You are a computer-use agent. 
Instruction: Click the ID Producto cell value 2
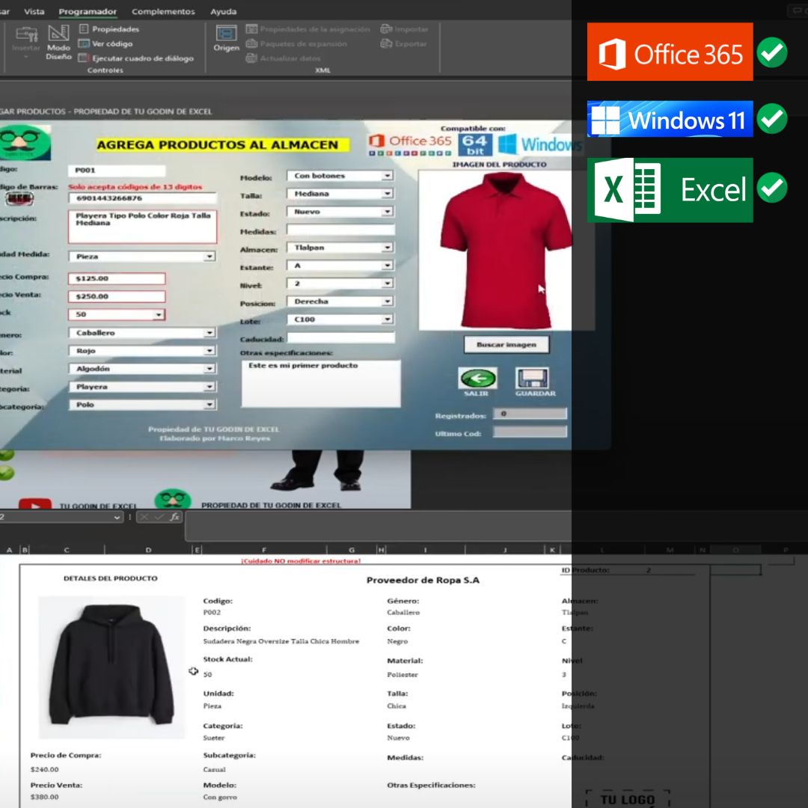(649, 570)
